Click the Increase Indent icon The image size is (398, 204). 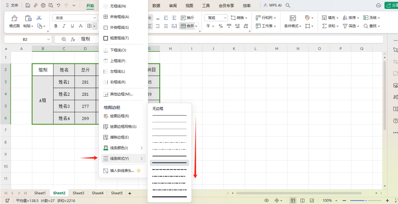point(174,18)
